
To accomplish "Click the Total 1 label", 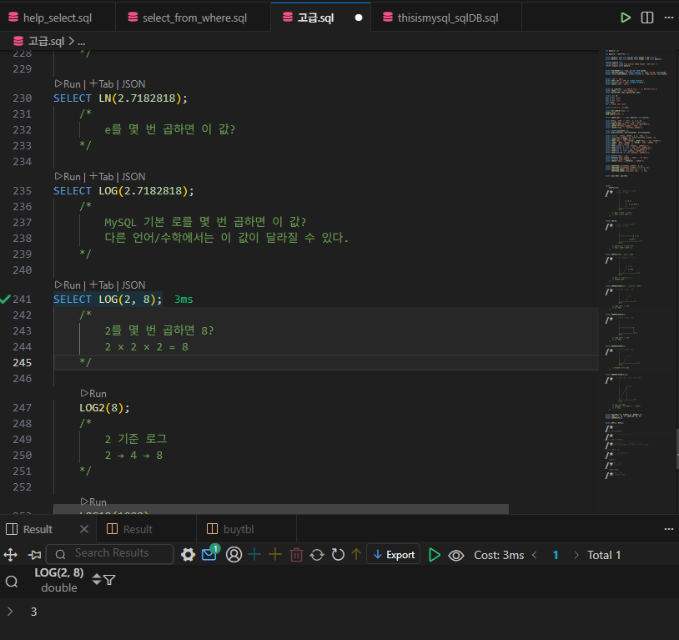I will point(604,555).
